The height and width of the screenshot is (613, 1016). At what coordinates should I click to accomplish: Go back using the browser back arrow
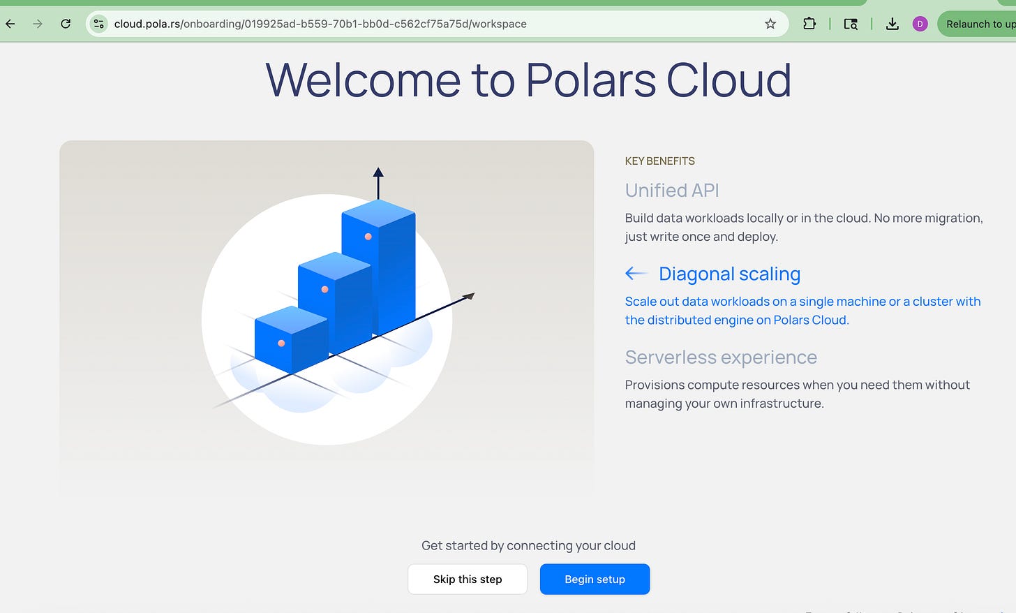click(10, 24)
